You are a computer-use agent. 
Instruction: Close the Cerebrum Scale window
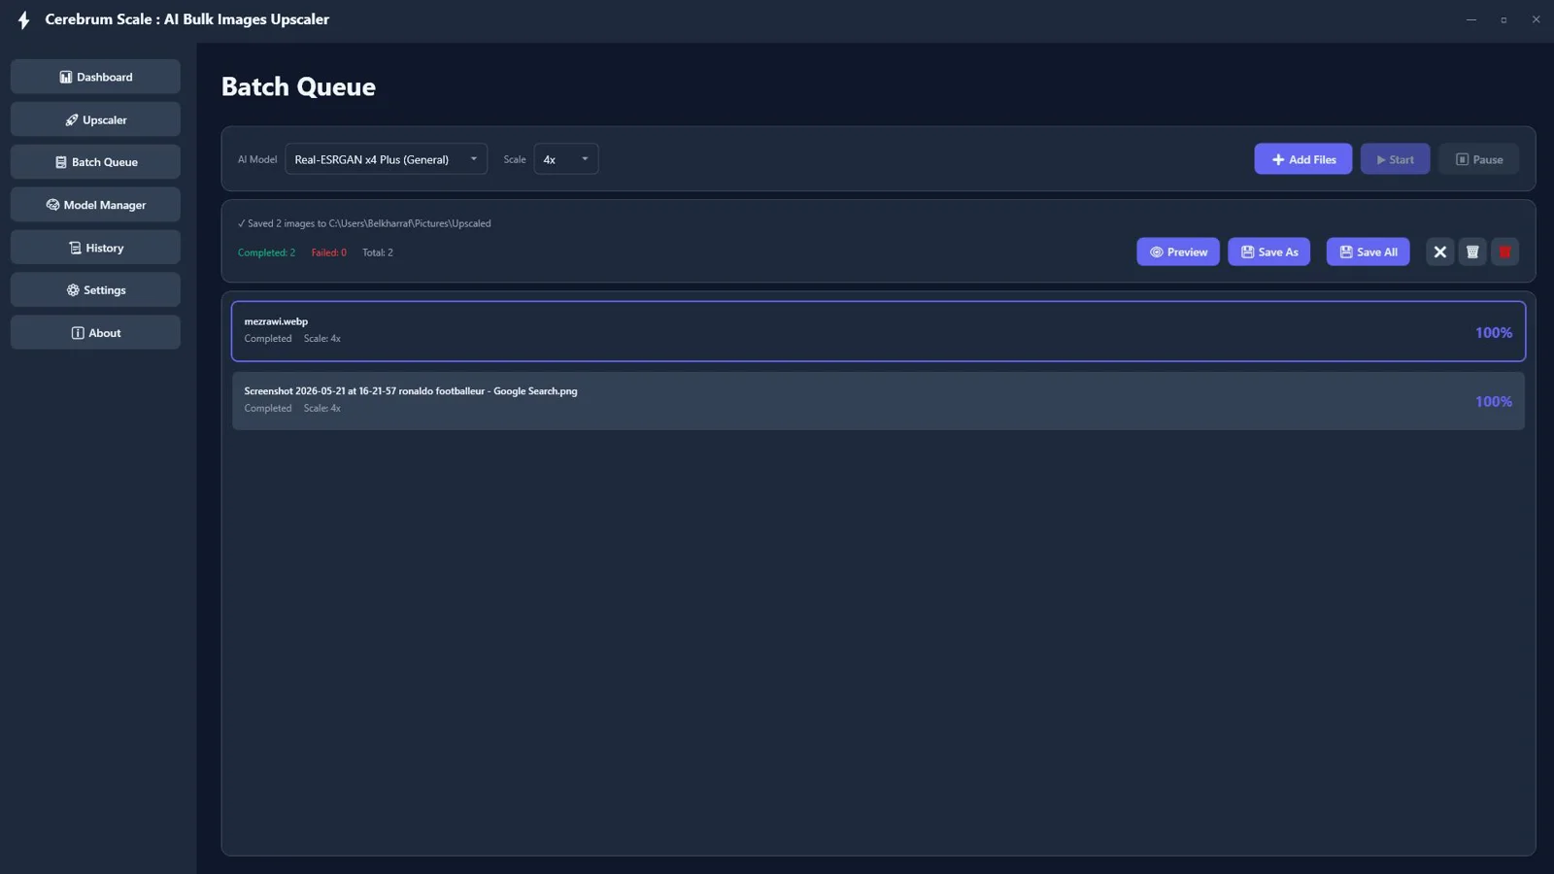pos(1536,19)
